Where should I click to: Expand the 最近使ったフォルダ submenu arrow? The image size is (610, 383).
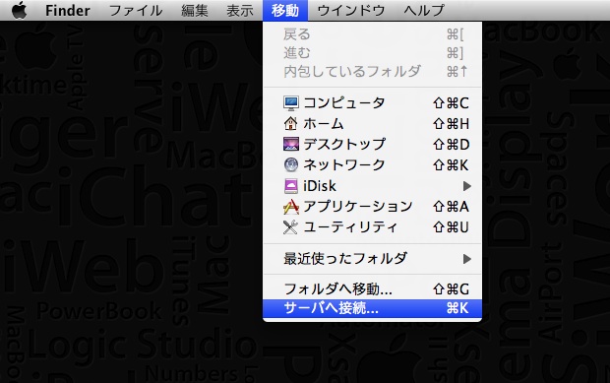466,259
